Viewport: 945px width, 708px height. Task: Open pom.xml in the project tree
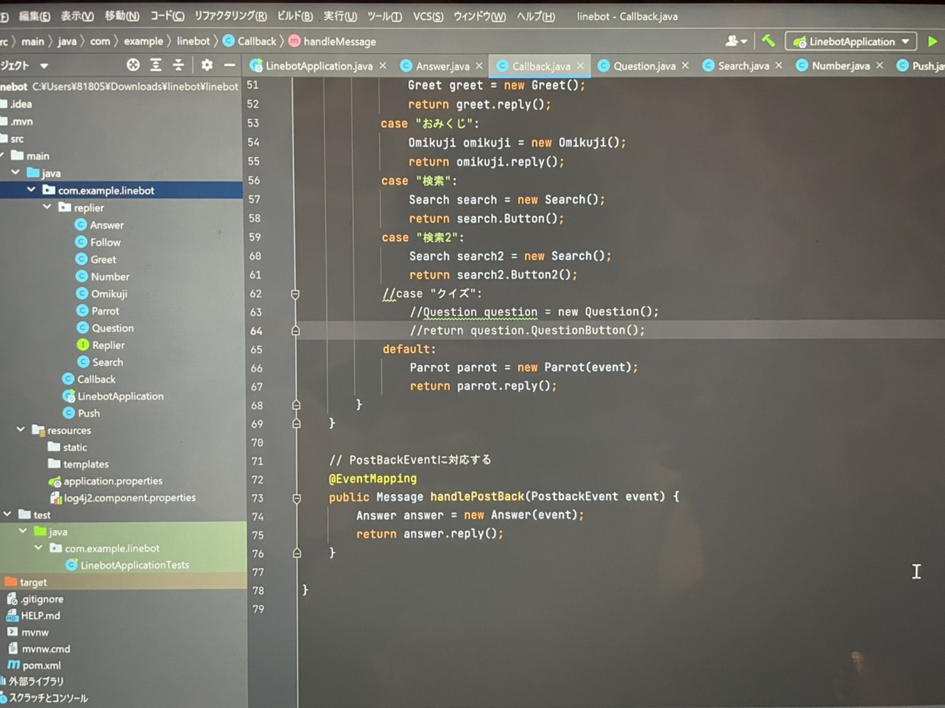click(x=42, y=665)
